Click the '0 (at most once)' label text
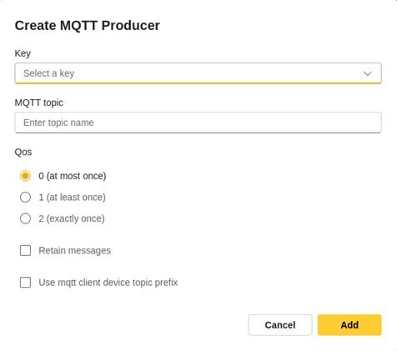This screenshot has width=397, height=351. pyautogui.click(x=73, y=176)
